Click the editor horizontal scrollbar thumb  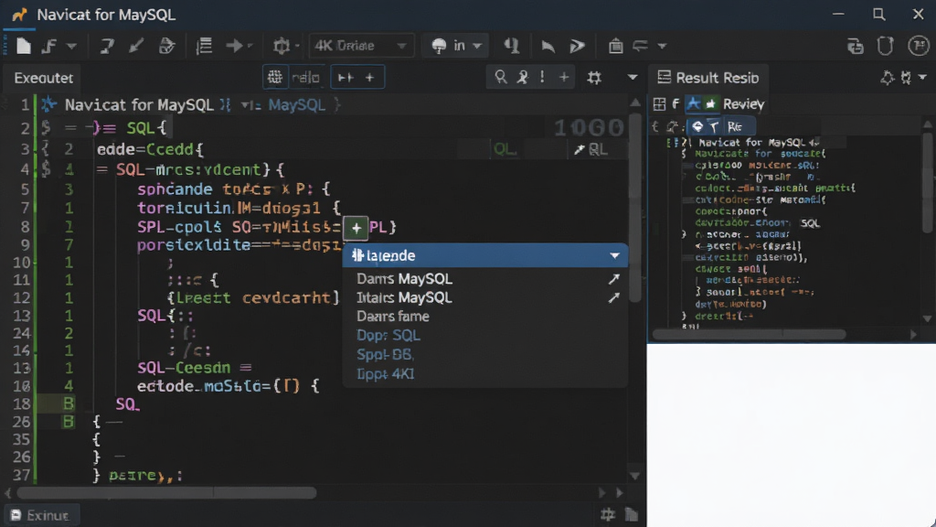click(x=166, y=493)
